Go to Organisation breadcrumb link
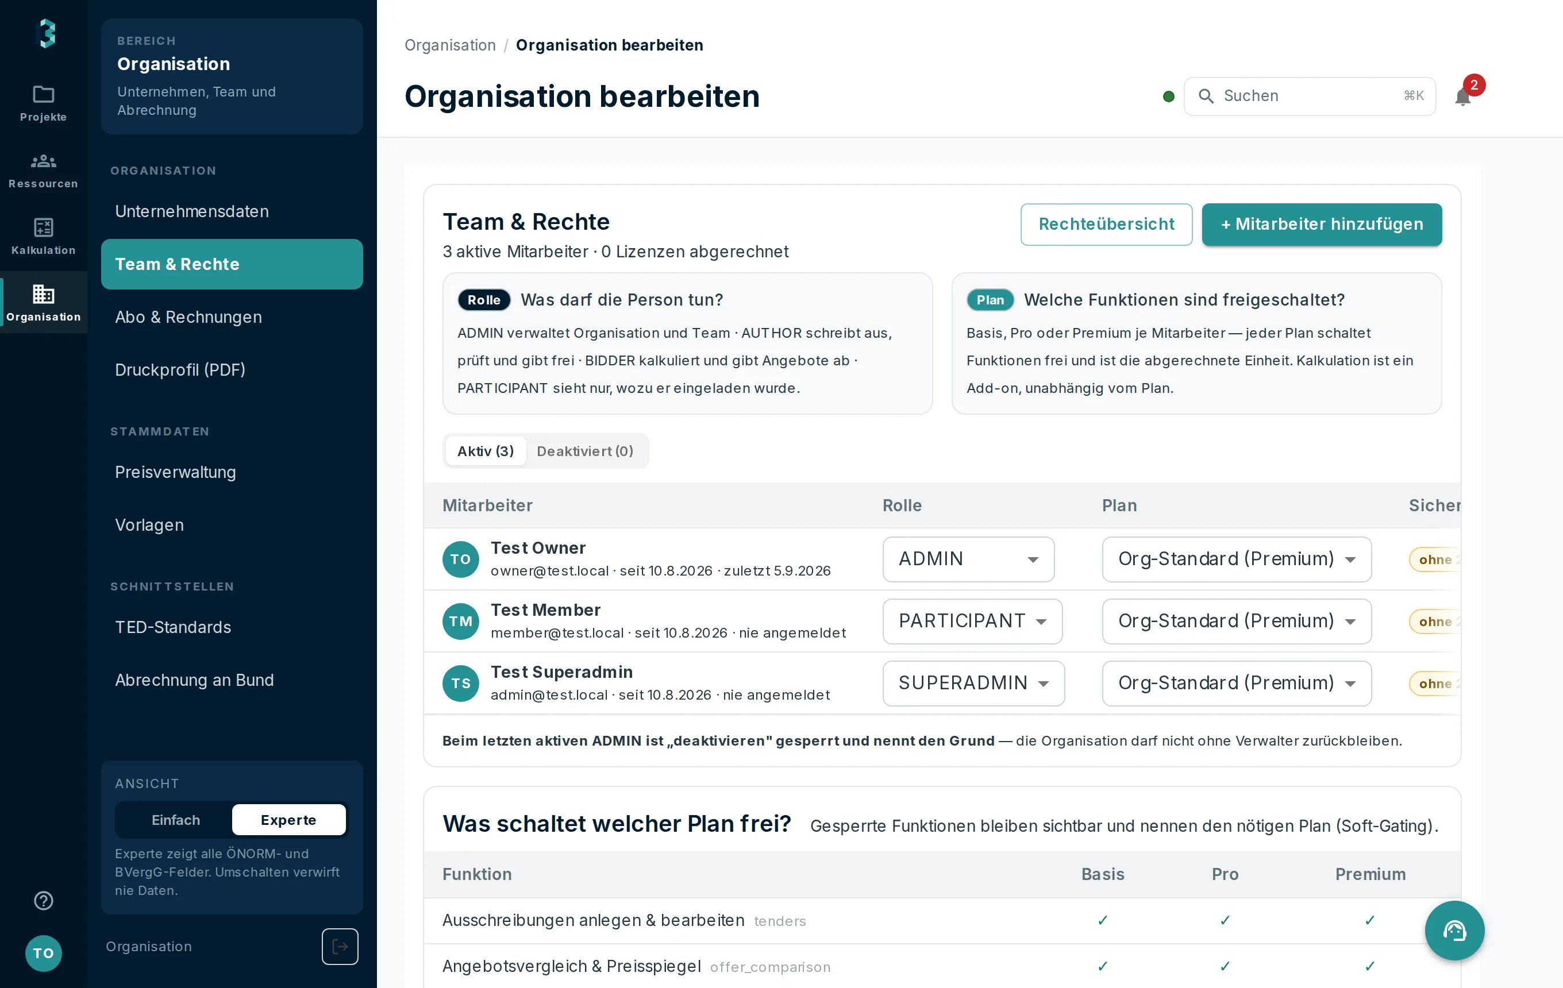This screenshot has width=1563, height=988. point(450,45)
